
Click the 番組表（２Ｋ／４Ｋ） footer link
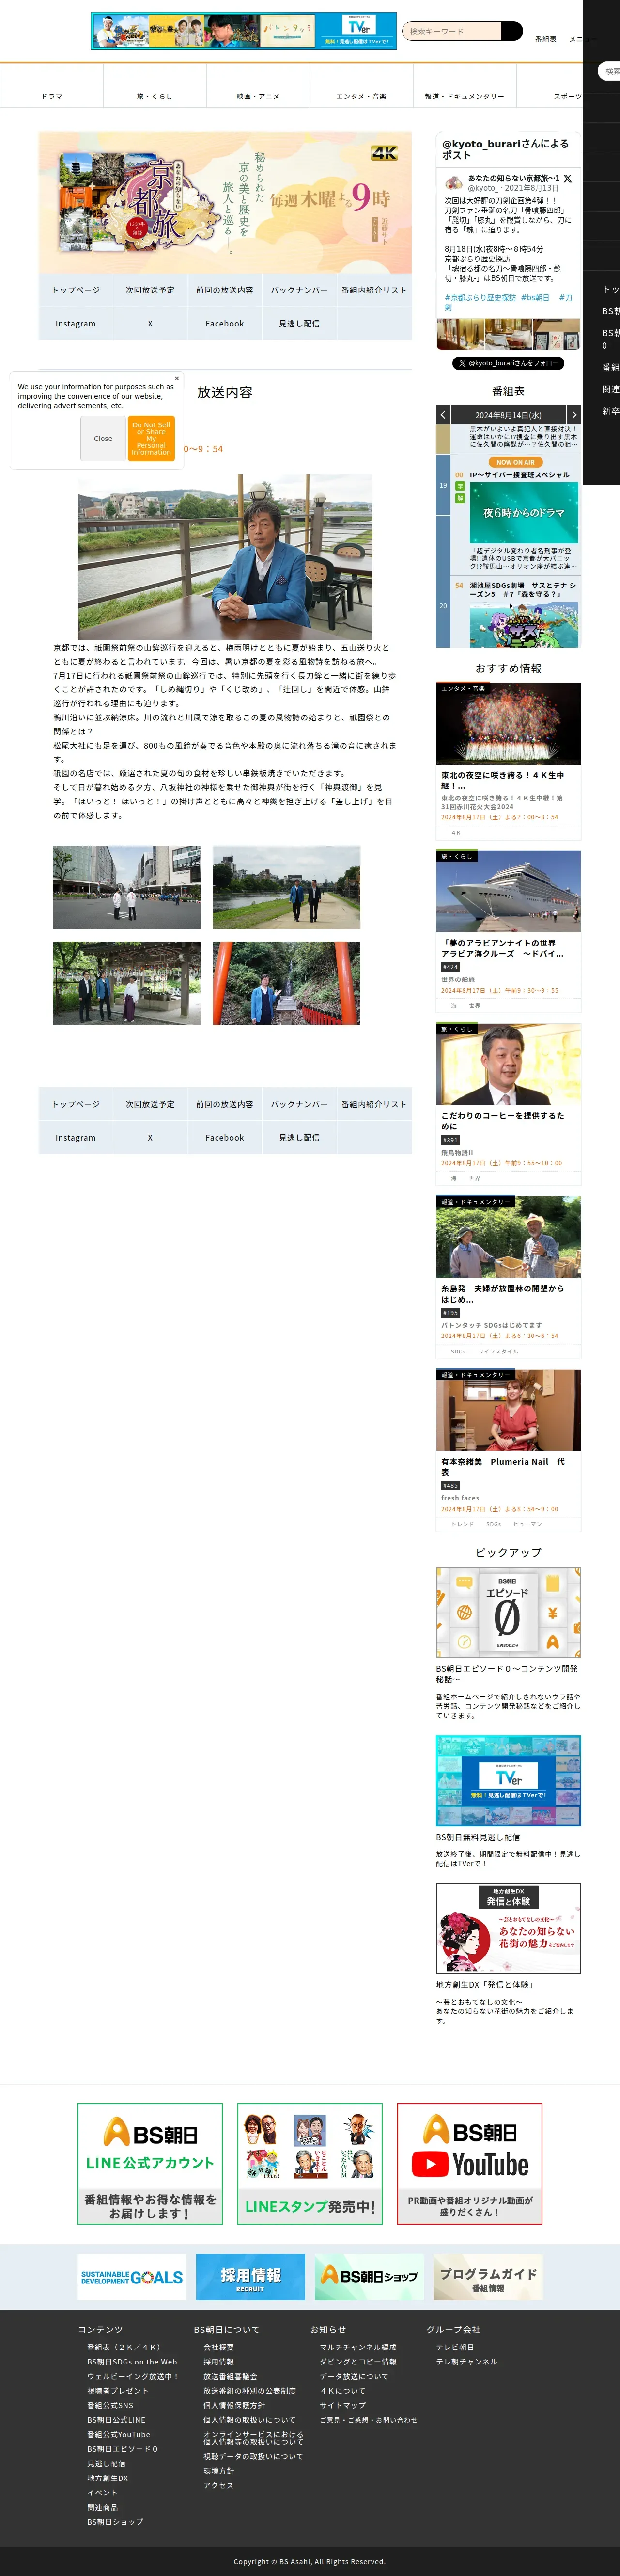click(x=124, y=2347)
